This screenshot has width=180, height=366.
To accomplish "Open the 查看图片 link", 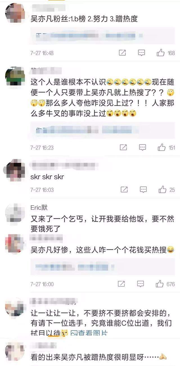I will pos(89,333).
